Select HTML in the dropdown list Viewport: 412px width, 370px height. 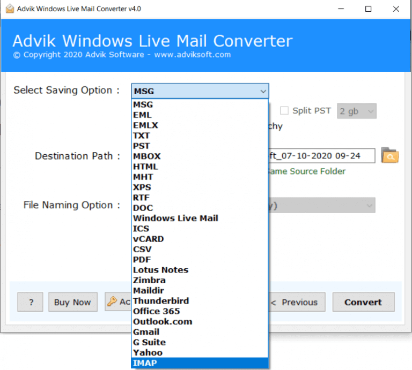(x=200, y=167)
